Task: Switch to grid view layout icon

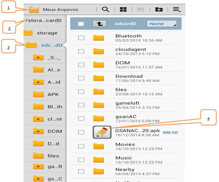Action: click(123, 9)
